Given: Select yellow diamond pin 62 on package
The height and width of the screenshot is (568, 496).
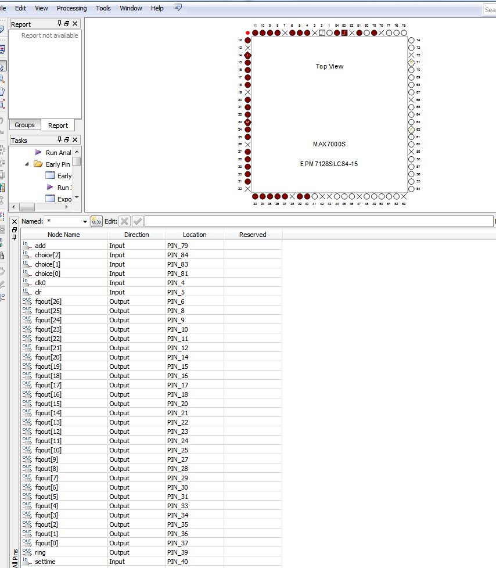Looking at the screenshot, I should coord(411,130).
